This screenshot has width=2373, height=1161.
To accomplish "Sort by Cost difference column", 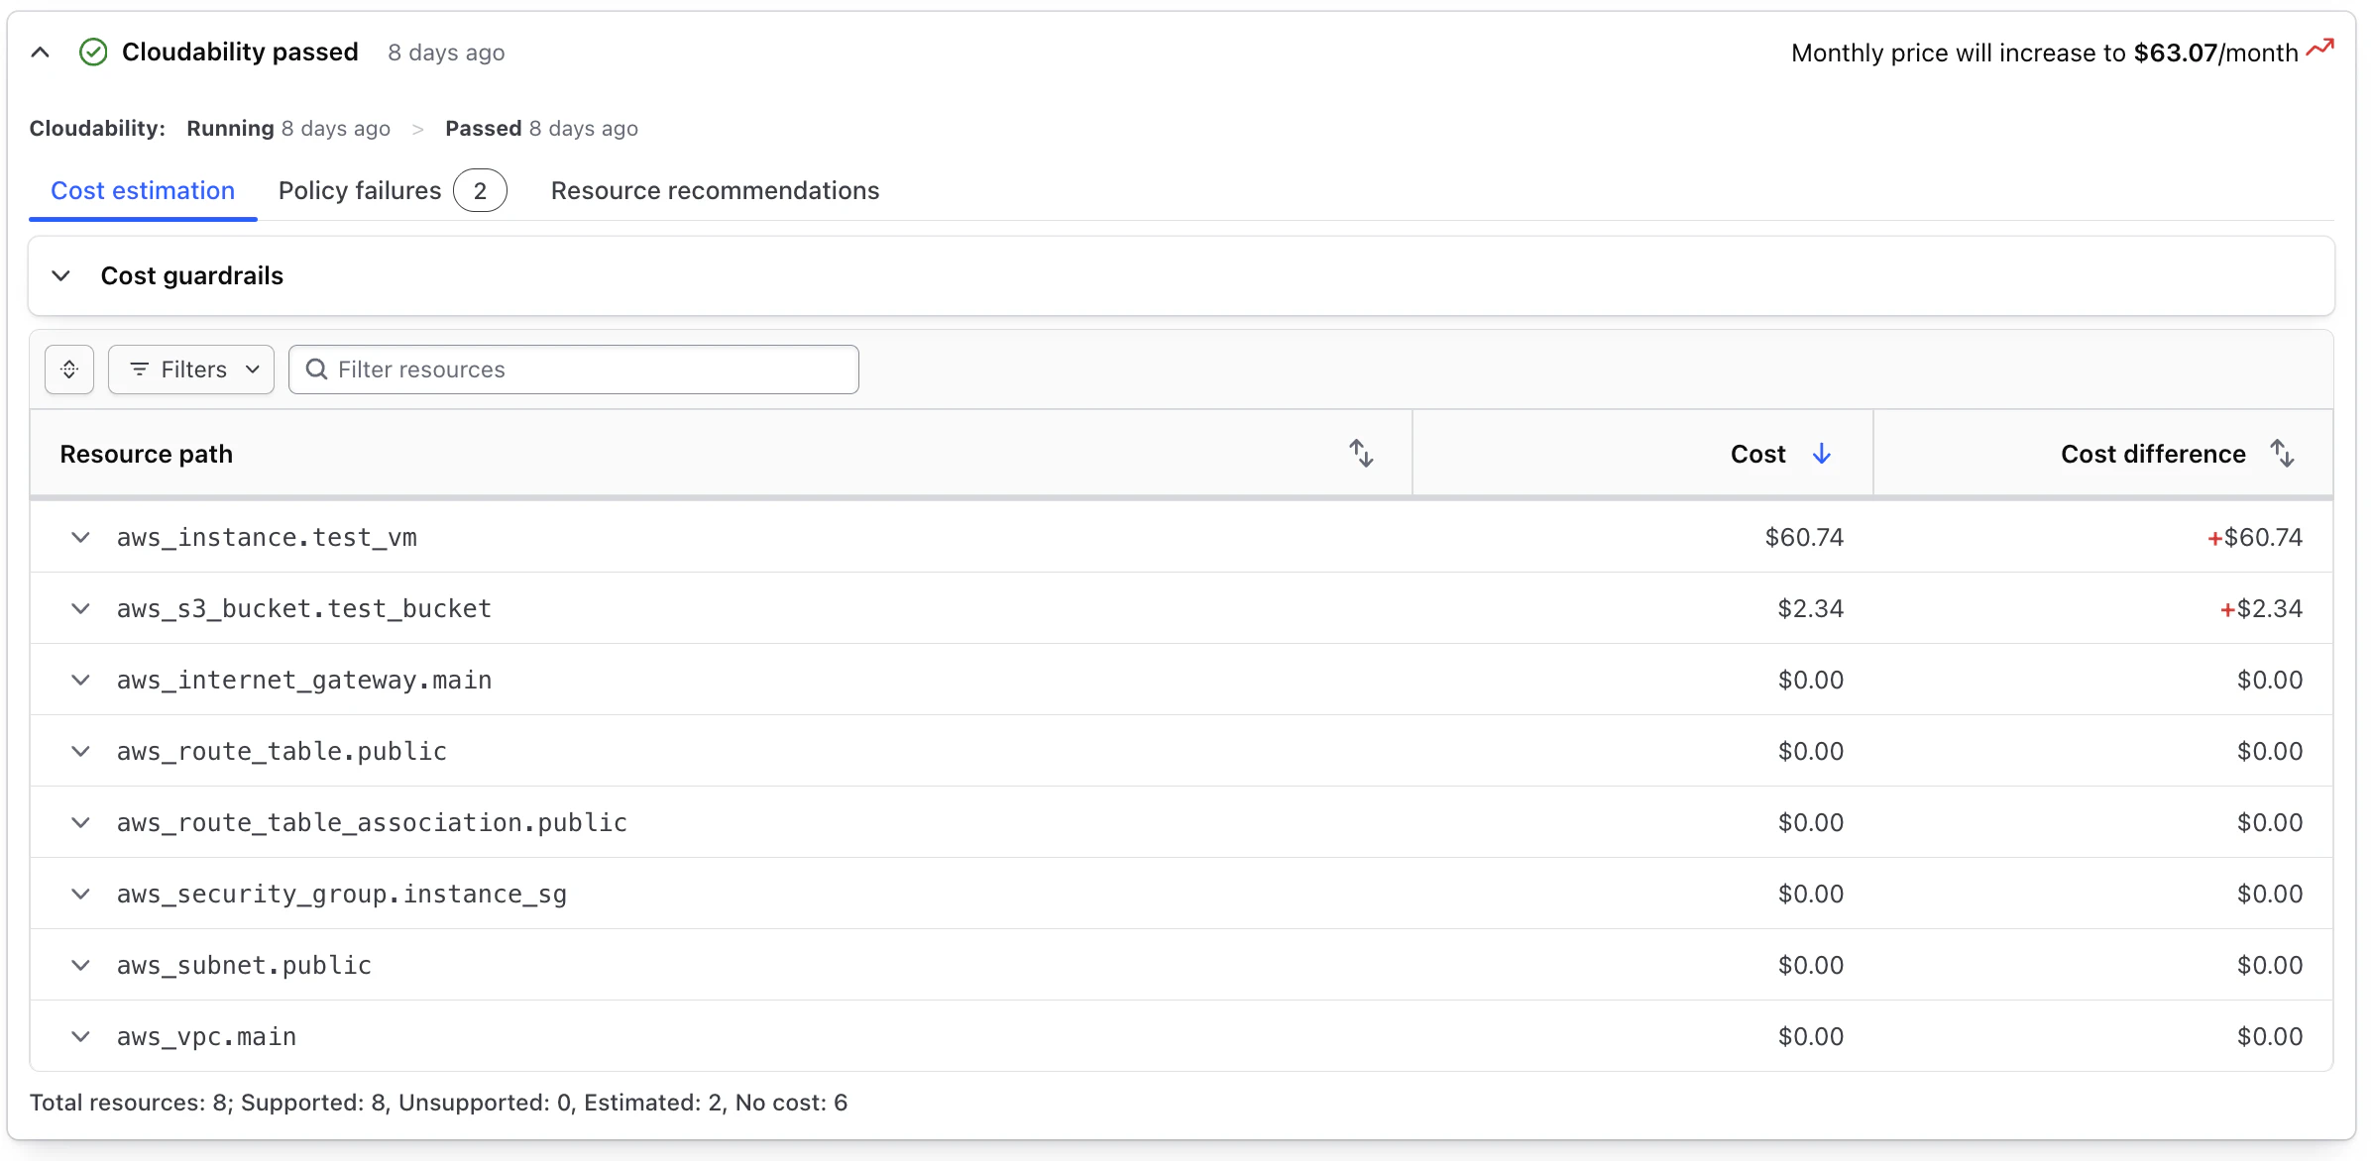I will [x=2283, y=454].
